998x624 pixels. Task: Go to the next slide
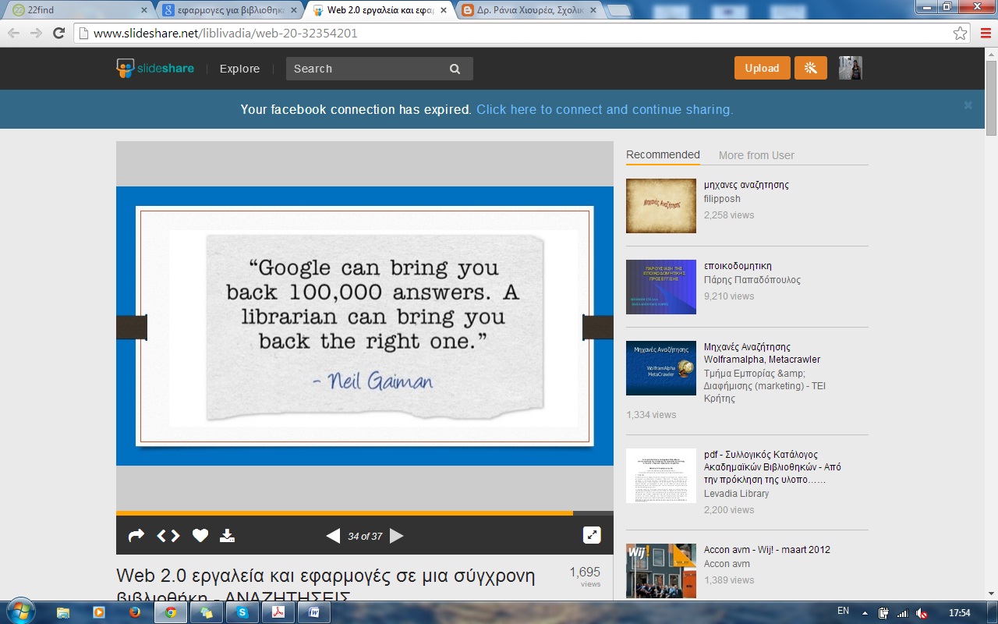coord(397,536)
